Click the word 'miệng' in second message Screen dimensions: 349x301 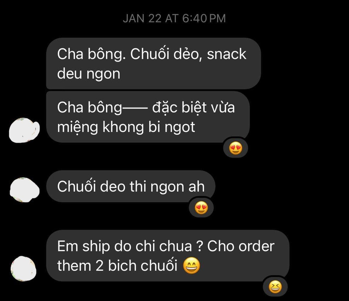click(x=78, y=128)
